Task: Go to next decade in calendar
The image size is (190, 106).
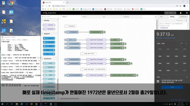Action: pos(186,44)
